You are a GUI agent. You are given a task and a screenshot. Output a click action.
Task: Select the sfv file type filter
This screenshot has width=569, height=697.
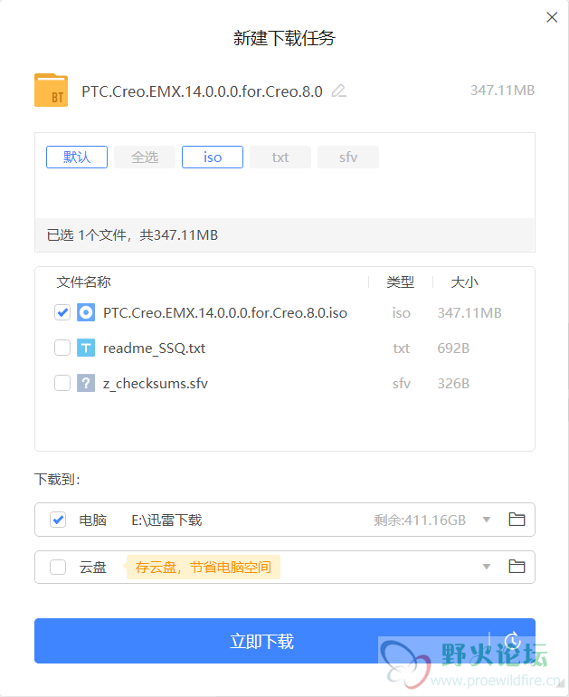pos(348,157)
